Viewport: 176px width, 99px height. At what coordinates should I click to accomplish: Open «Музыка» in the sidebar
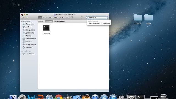pyautogui.click(x=27, y=36)
